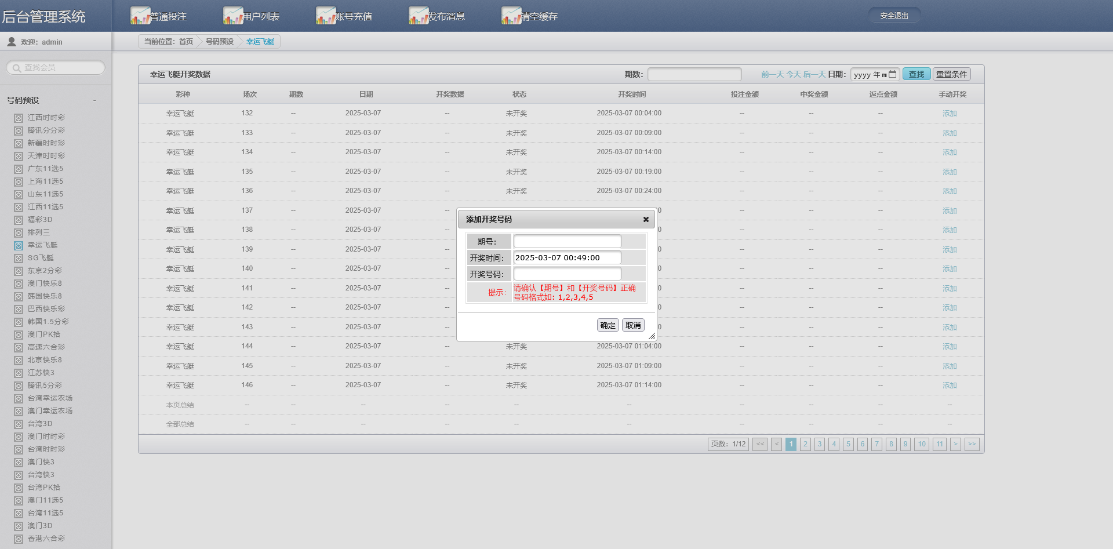Click the 期号 input in dialog
This screenshot has height=549, width=1113.
[567, 242]
